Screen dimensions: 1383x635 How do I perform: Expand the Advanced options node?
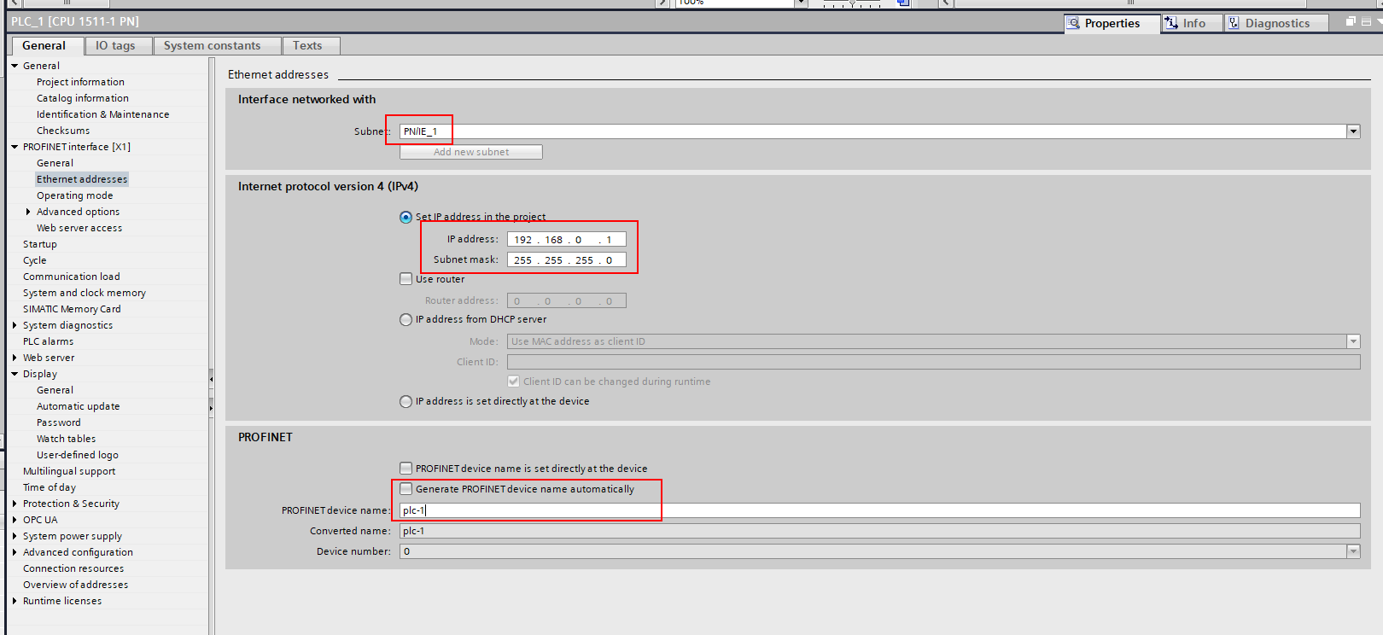(x=28, y=212)
